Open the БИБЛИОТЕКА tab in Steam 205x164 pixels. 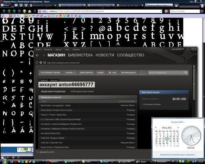click(x=80, y=55)
